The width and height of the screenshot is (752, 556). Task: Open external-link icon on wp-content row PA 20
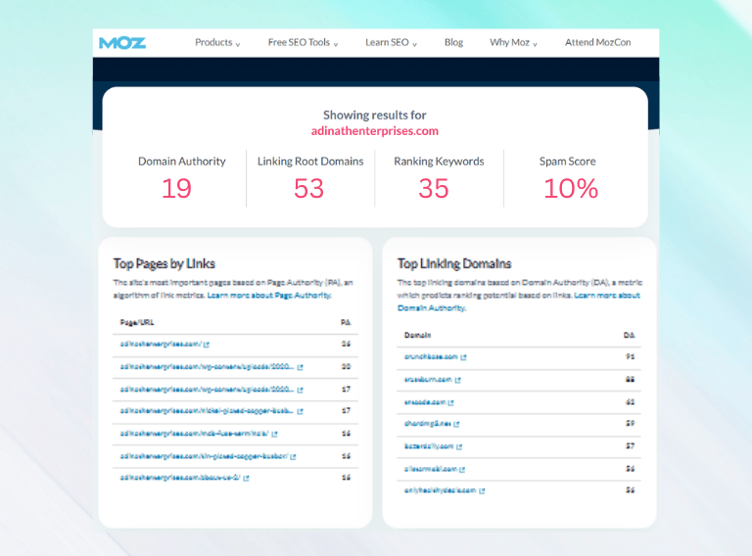301,367
